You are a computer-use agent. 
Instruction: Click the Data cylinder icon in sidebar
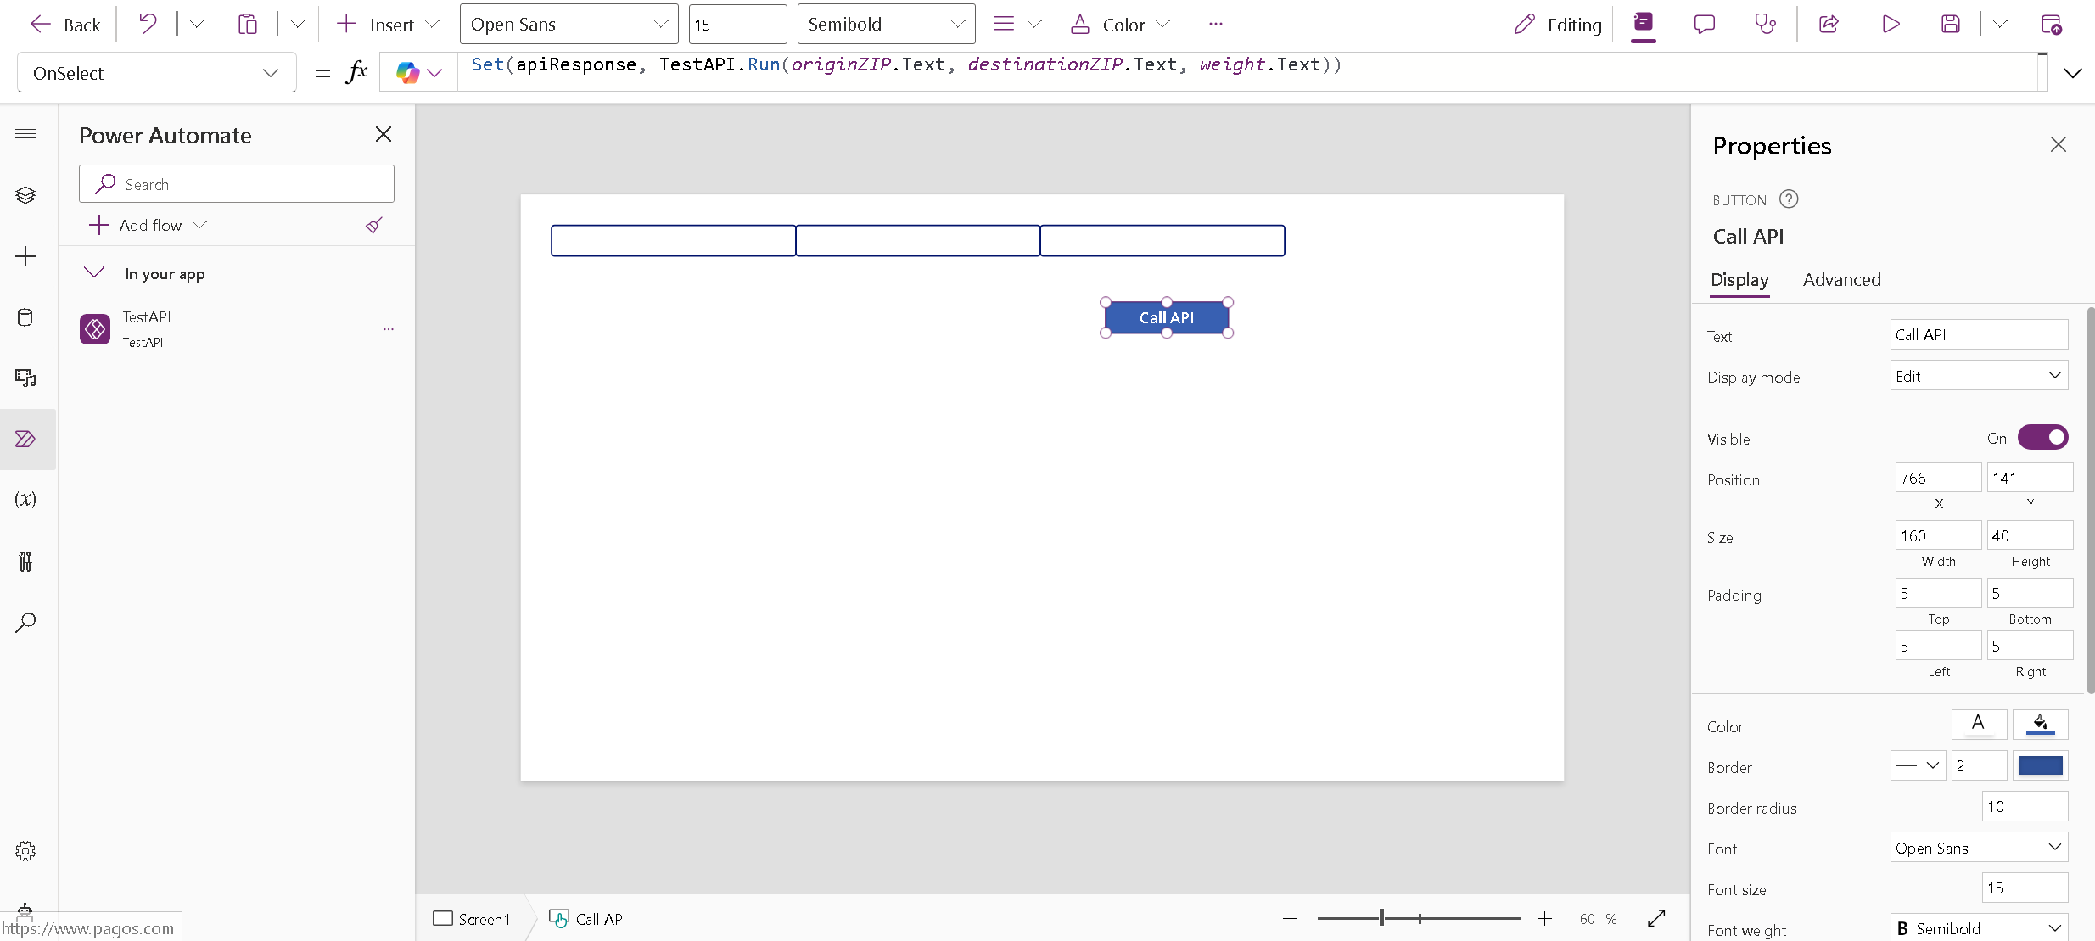(25, 317)
